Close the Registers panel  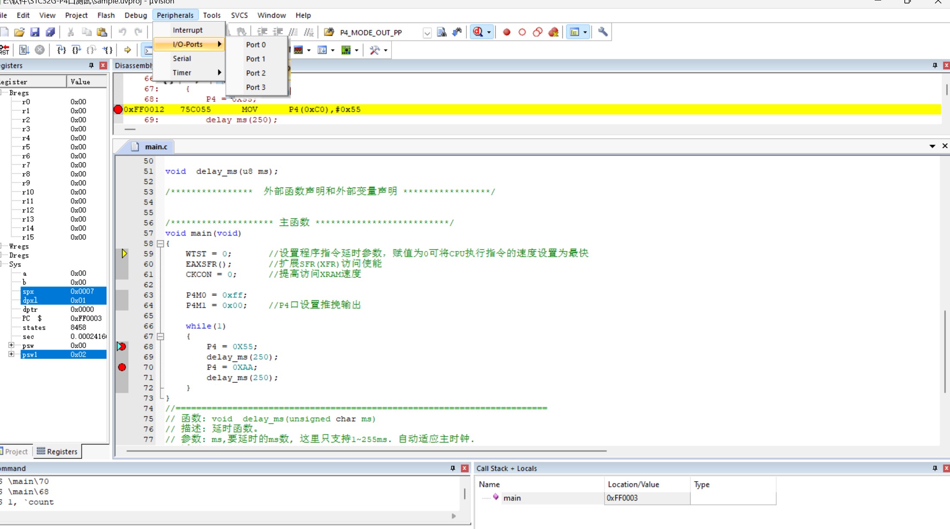click(103, 65)
